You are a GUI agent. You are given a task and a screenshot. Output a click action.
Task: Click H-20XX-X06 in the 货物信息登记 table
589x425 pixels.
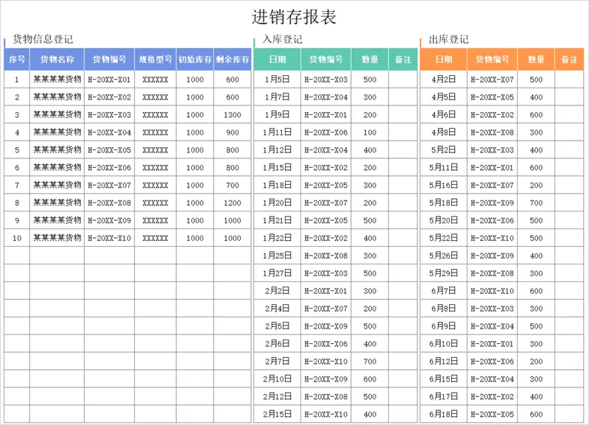tap(109, 168)
